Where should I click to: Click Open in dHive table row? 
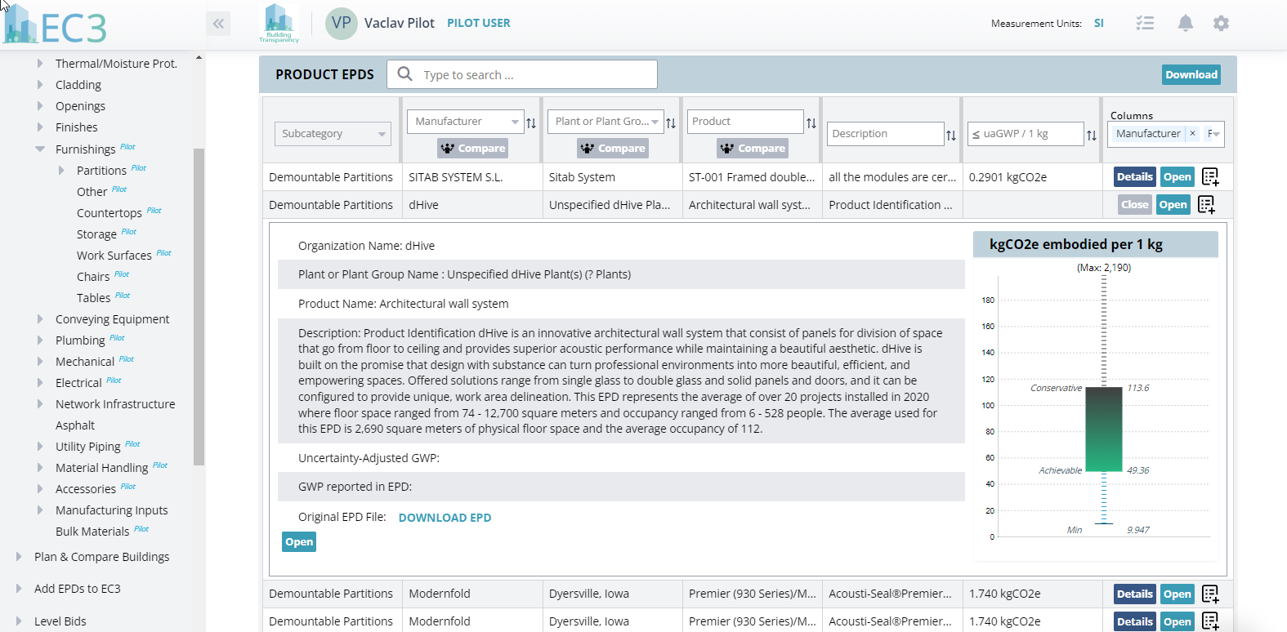(1173, 204)
